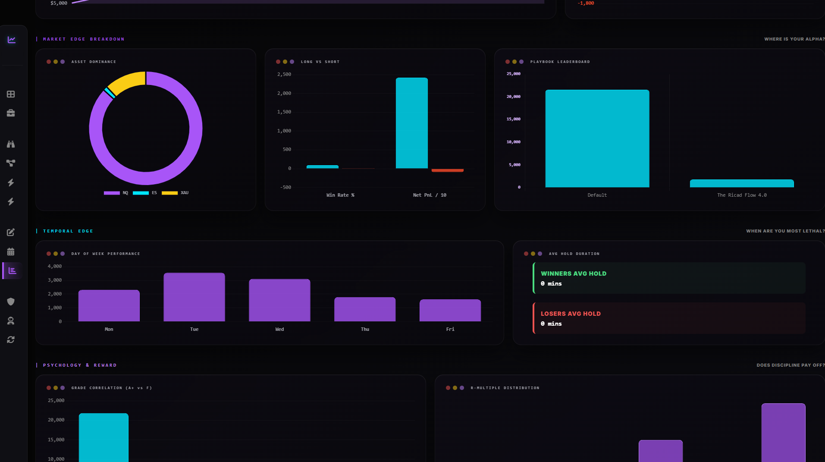Open the pencil edit icon in sidebar
The image size is (825, 462).
[x=11, y=233]
